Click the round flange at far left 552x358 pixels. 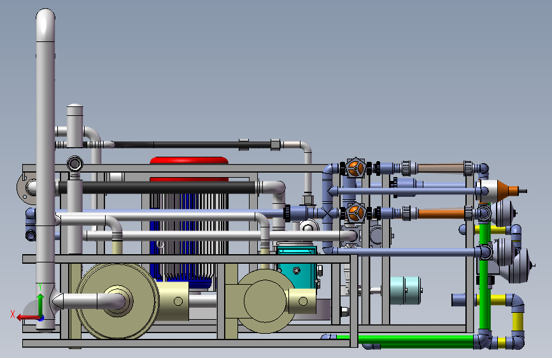(26, 188)
